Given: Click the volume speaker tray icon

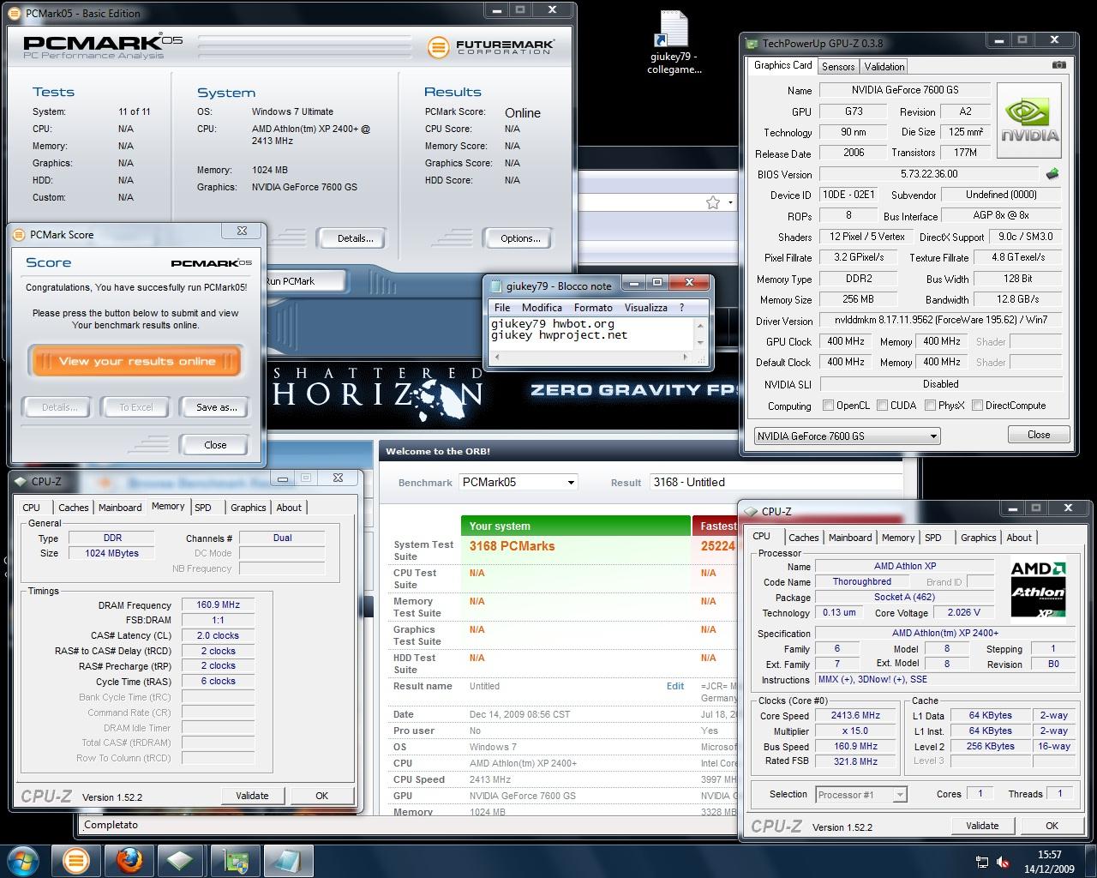Looking at the screenshot, I should click(1003, 862).
